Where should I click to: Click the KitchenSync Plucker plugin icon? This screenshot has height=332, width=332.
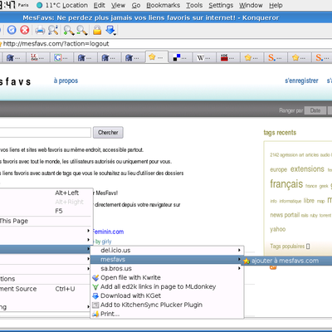point(95,305)
